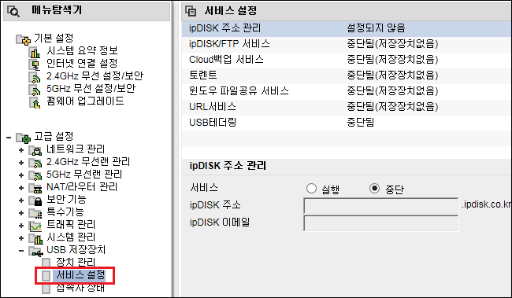
Task: Open 장치 관리 under USB 저장장치
Action: click(x=76, y=262)
